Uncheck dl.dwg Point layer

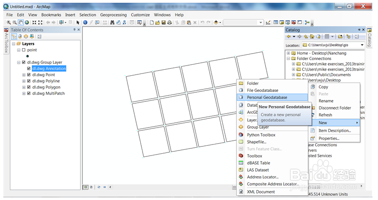click(x=29, y=75)
